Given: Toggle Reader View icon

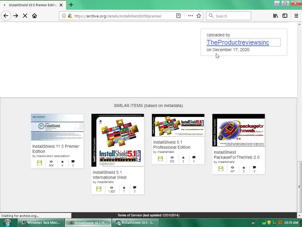Looking at the screenshot, I should [178, 16].
